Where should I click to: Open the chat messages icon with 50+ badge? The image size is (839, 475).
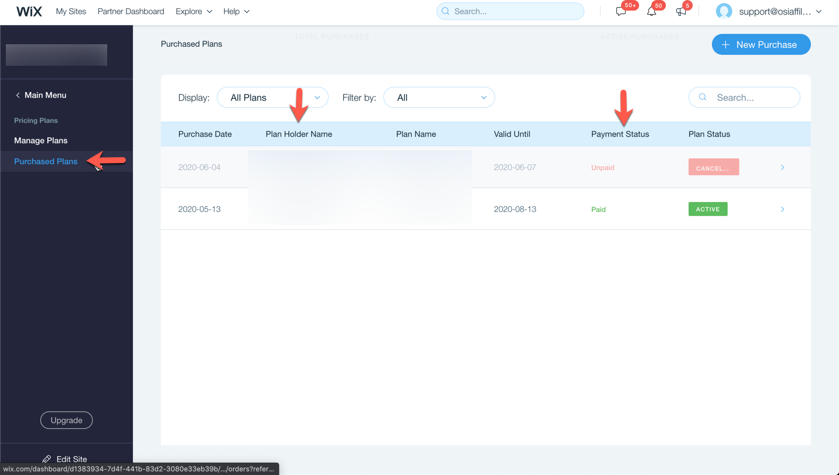(x=621, y=12)
